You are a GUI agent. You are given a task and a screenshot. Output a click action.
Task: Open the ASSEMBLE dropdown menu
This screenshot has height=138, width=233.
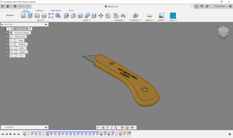[x=120, y=20]
